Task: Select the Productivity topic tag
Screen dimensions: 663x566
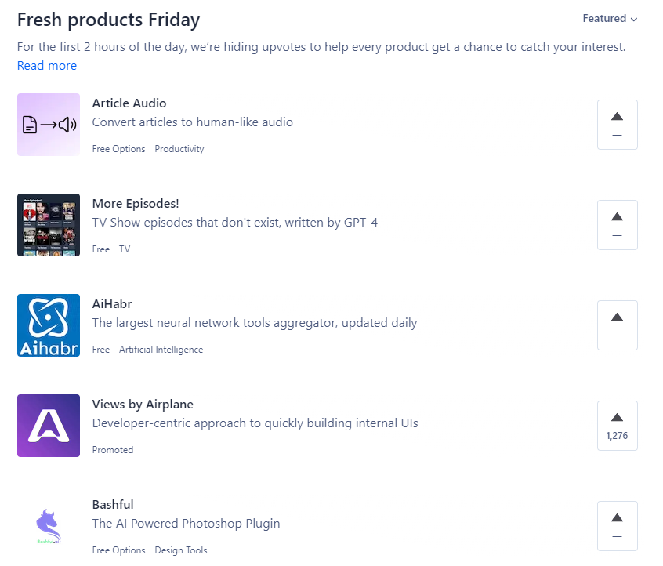Action: (x=179, y=149)
